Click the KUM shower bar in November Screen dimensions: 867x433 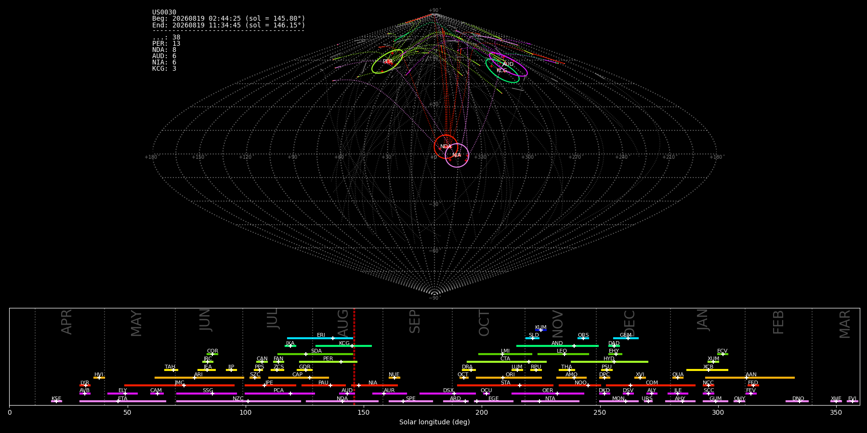[541, 330]
